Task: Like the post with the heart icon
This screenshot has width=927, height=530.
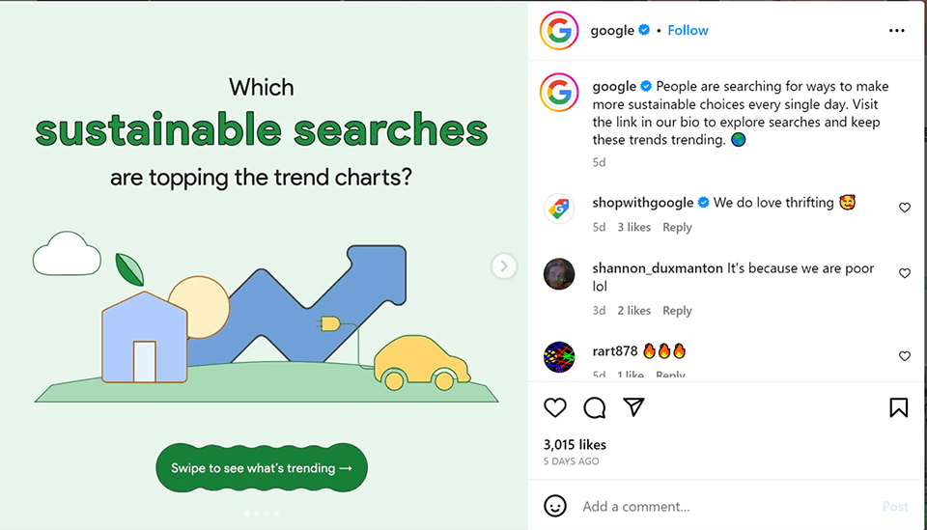Action: pyautogui.click(x=555, y=407)
